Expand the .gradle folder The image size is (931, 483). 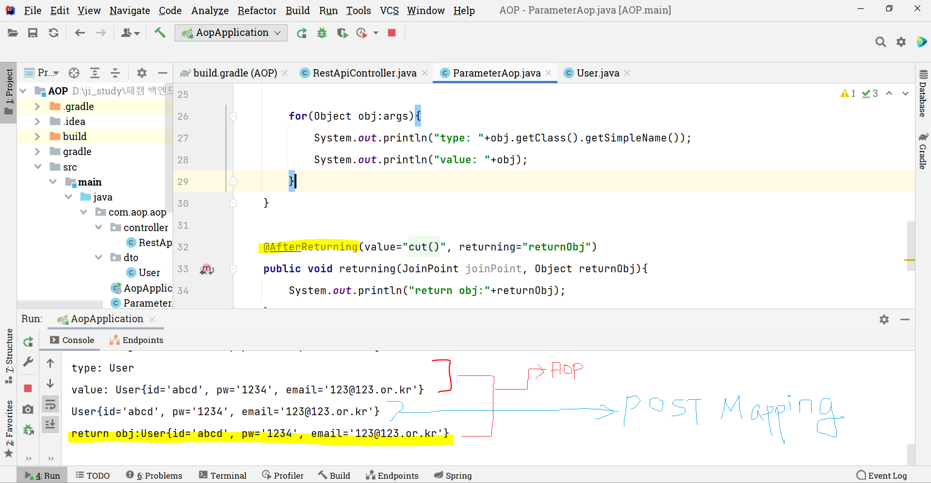(37, 106)
